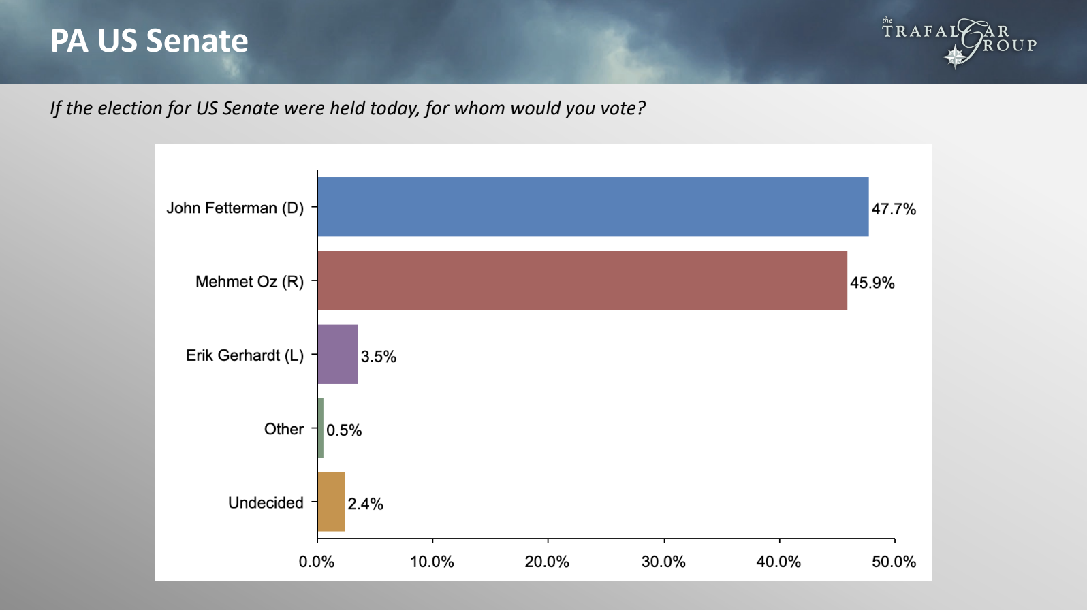1087x610 pixels.
Task: Click the purple Erik Gerhardt bar
Action: pos(338,354)
